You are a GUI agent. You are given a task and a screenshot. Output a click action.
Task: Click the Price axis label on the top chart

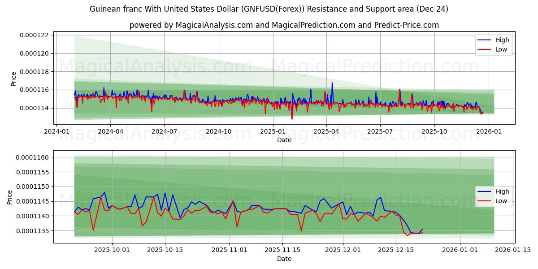tap(14, 78)
